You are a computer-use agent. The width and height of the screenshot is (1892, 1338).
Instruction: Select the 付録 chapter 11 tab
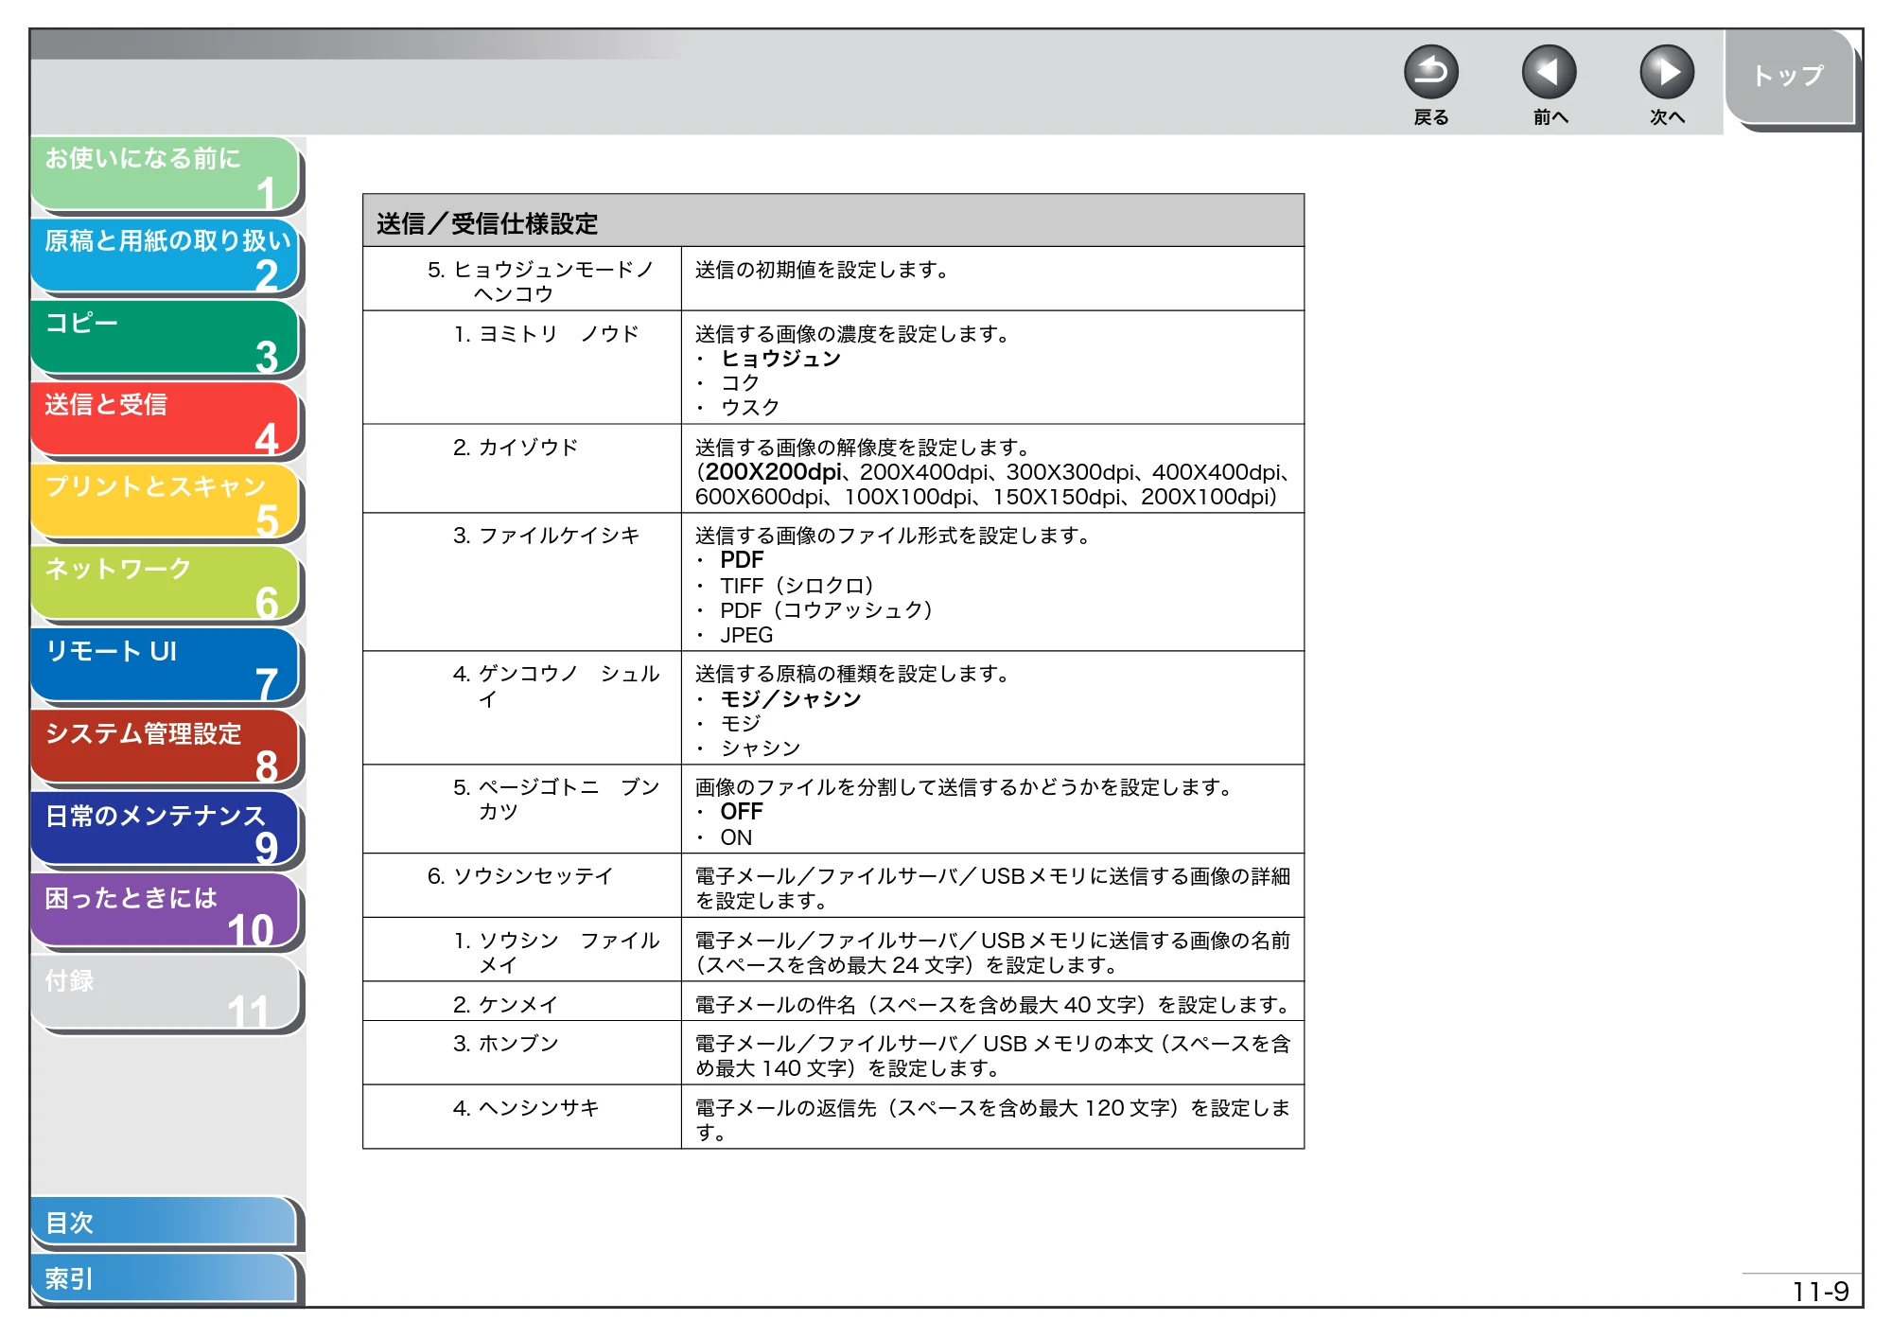tap(166, 994)
